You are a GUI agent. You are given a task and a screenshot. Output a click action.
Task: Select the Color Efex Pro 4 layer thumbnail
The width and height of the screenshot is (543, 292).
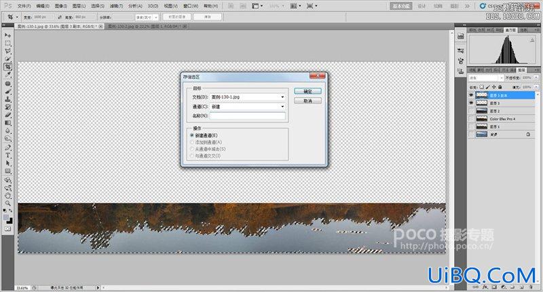(482, 119)
